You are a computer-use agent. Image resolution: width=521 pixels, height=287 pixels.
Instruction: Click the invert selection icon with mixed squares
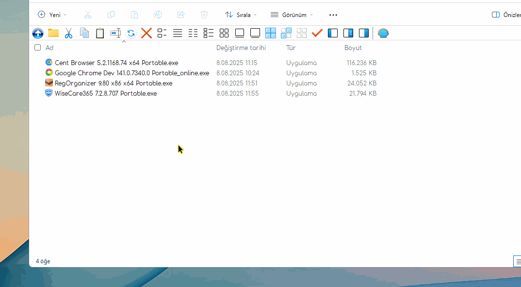coord(286,33)
